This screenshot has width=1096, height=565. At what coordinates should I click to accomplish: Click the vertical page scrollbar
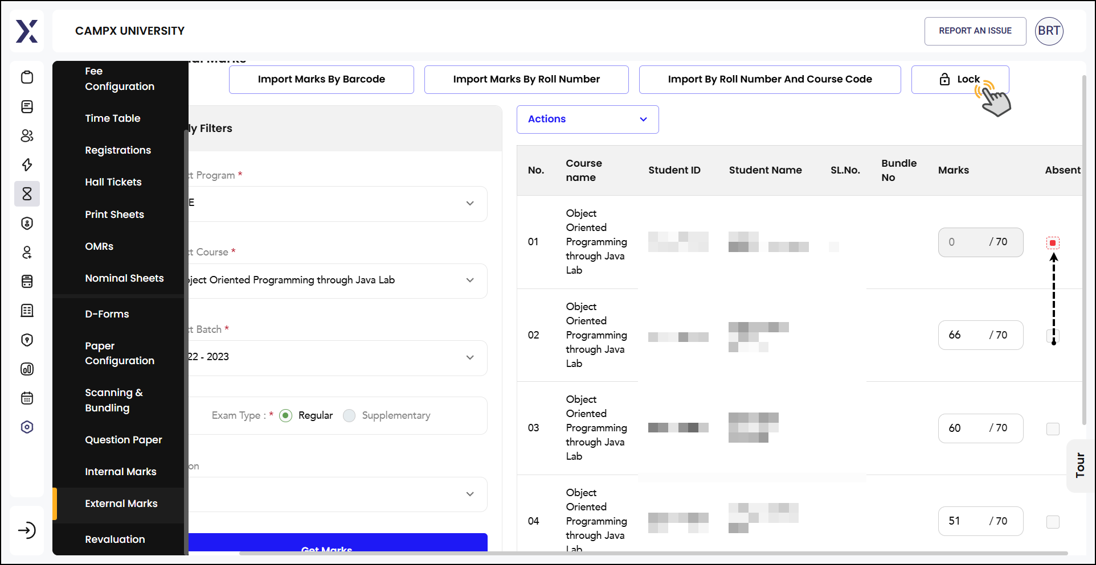tap(1084, 250)
